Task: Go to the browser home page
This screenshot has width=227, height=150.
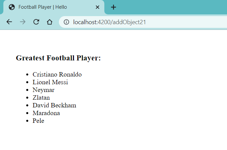Action: tap(49, 22)
